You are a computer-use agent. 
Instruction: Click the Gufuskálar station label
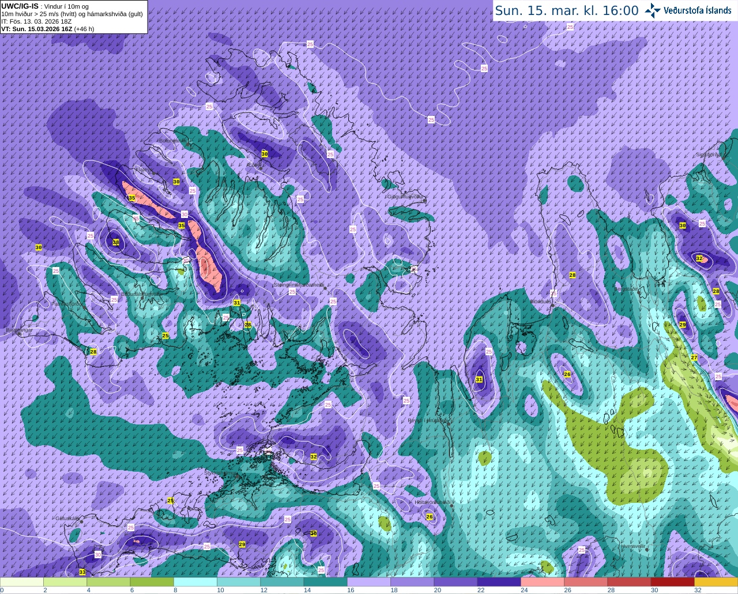click(67, 518)
